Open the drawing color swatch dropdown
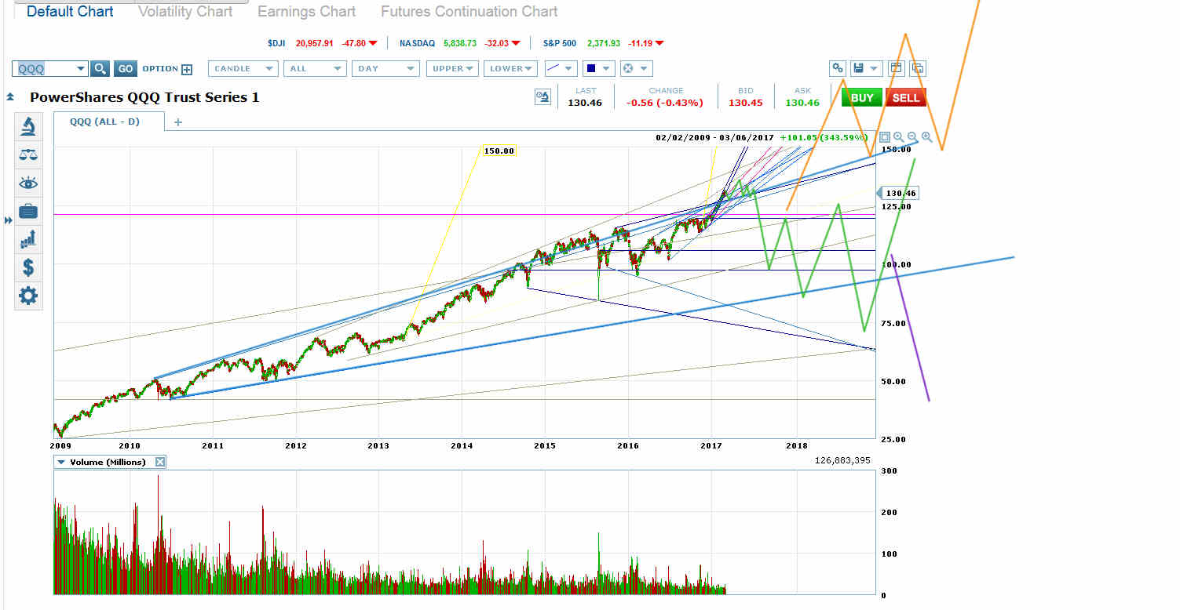The width and height of the screenshot is (1180, 610). point(598,69)
